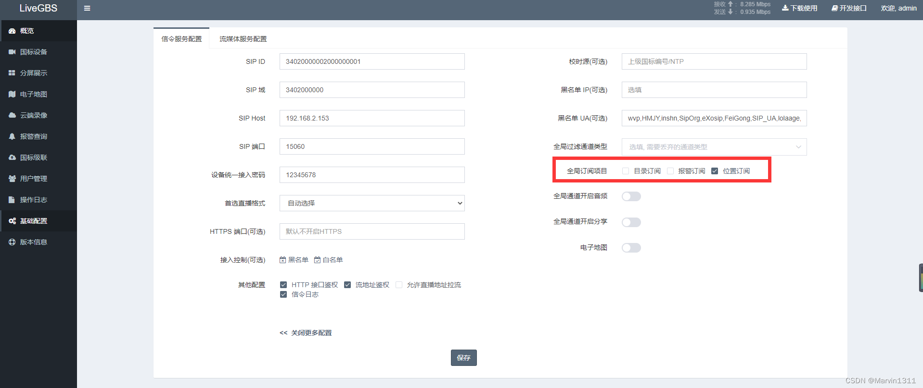
Task: Click the SIP Host input field
Action: tap(372, 118)
